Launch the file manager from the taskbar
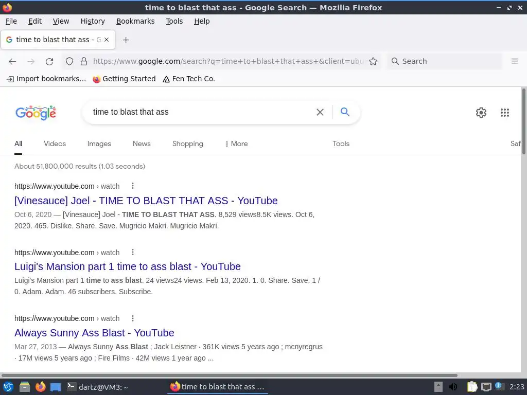Image resolution: width=527 pixels, height=395 pixels. (25, 387)
